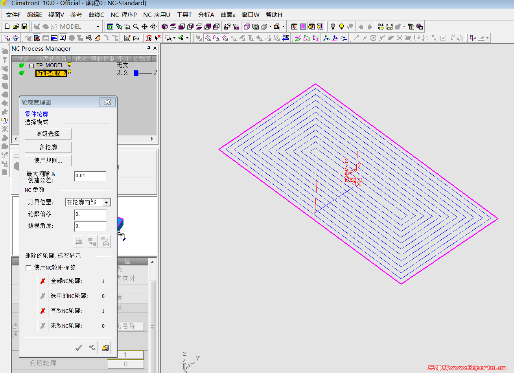Click the cursor with red X unselect icon

[x=157, y=38]
